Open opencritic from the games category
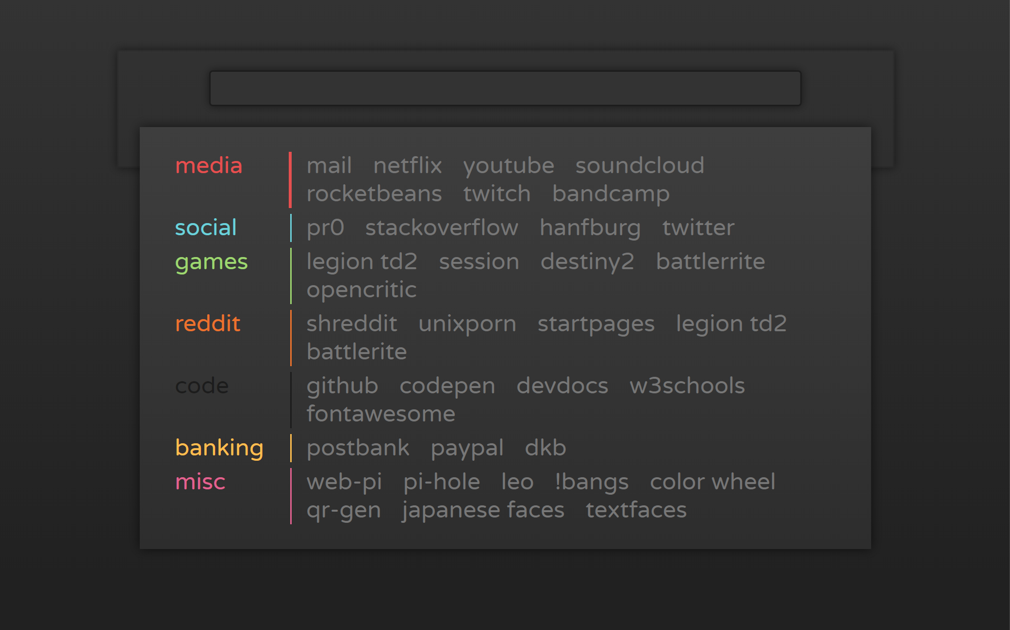The image size is (1010, 630). 361,289
